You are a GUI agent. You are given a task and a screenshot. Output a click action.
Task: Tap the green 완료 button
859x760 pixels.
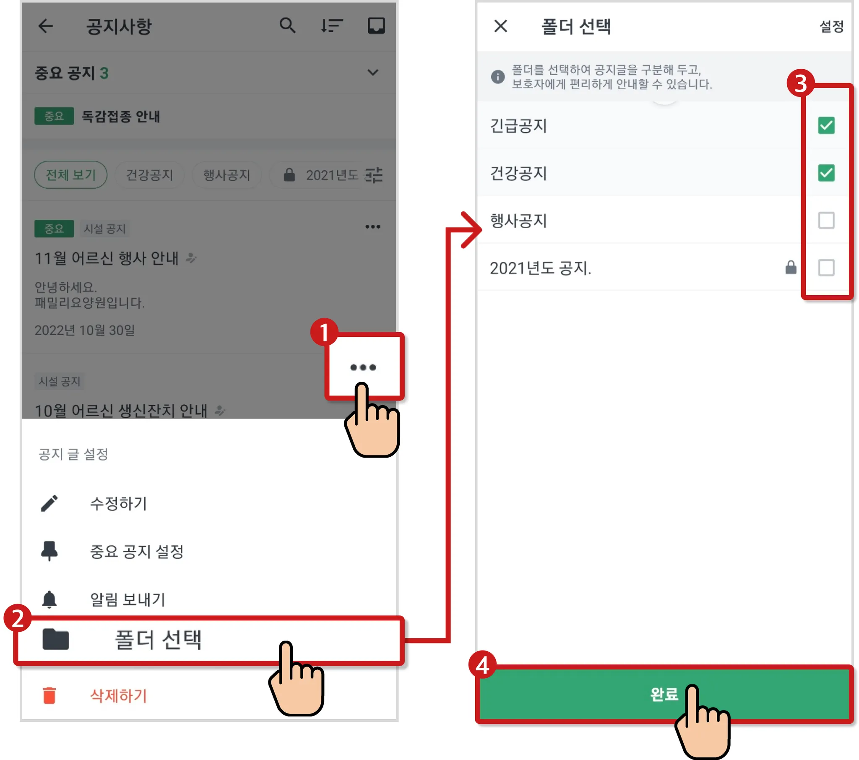click(x=664, y=694)
